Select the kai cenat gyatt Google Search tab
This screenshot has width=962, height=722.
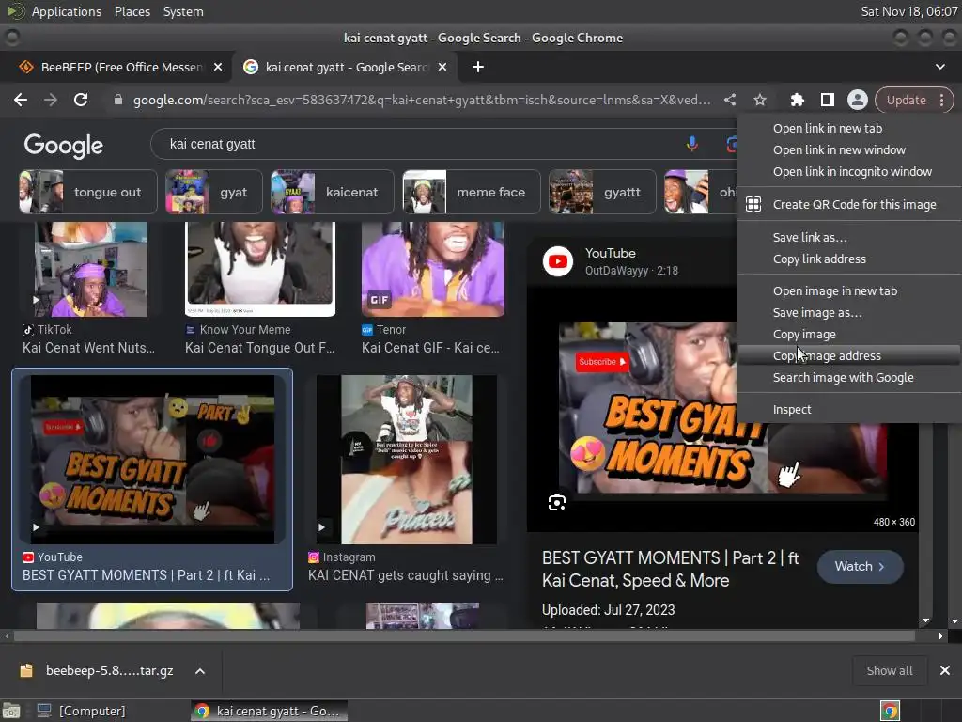(346, 67)
